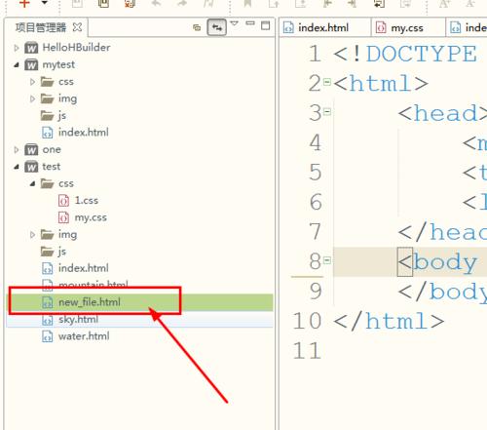Click the red plus new file icon

[24, 4]
